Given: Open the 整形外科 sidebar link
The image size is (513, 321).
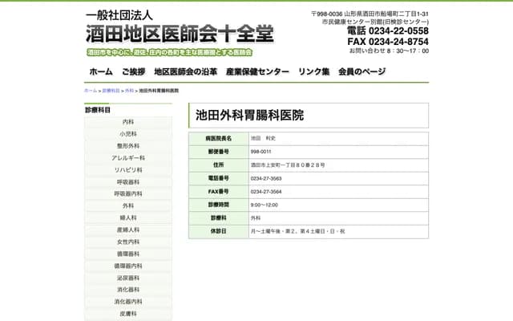Looking at the screenshot, I should [128, 146].
